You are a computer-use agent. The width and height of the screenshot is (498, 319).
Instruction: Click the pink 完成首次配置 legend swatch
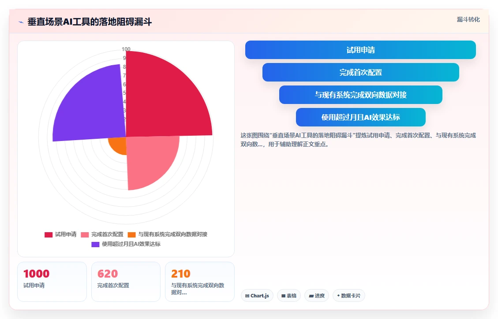85,235
